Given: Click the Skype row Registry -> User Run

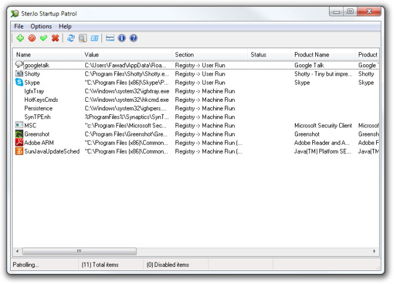Looking at the screenshot, I should [200, 82].
